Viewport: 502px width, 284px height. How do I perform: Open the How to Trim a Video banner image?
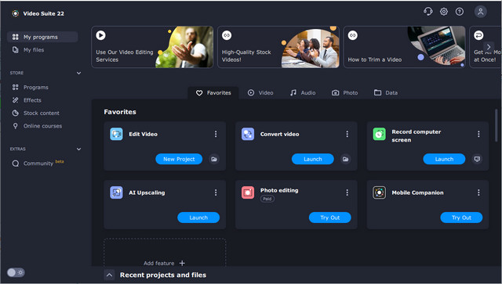tap(436, 47)
